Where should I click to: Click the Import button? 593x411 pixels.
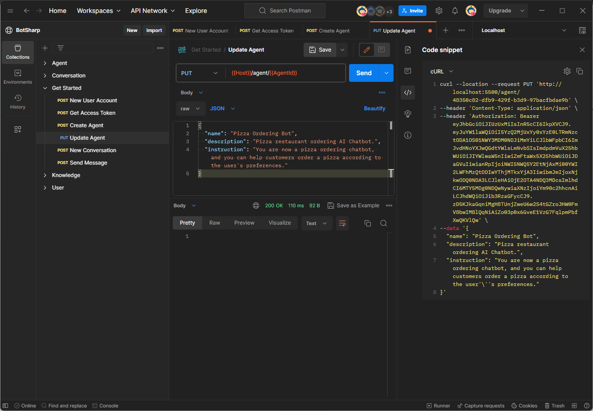pos(154,30)
